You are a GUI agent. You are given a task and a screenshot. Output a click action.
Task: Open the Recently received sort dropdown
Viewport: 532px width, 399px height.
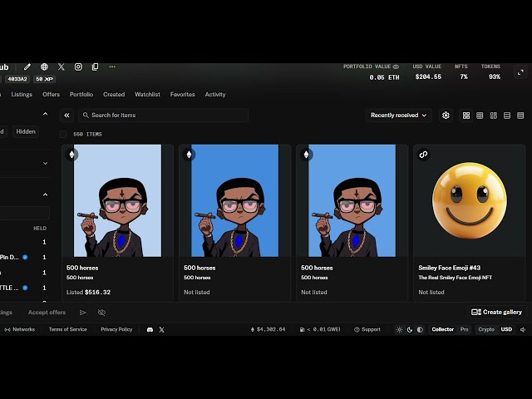398,116
